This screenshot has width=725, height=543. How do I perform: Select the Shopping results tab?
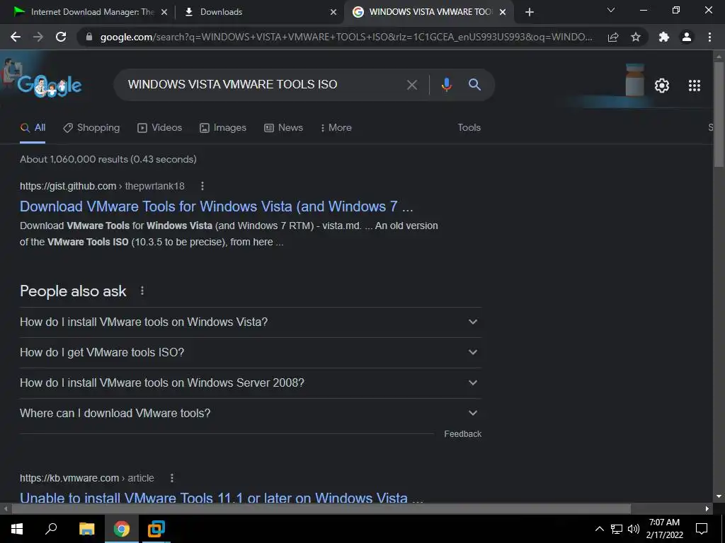[91, 127]
